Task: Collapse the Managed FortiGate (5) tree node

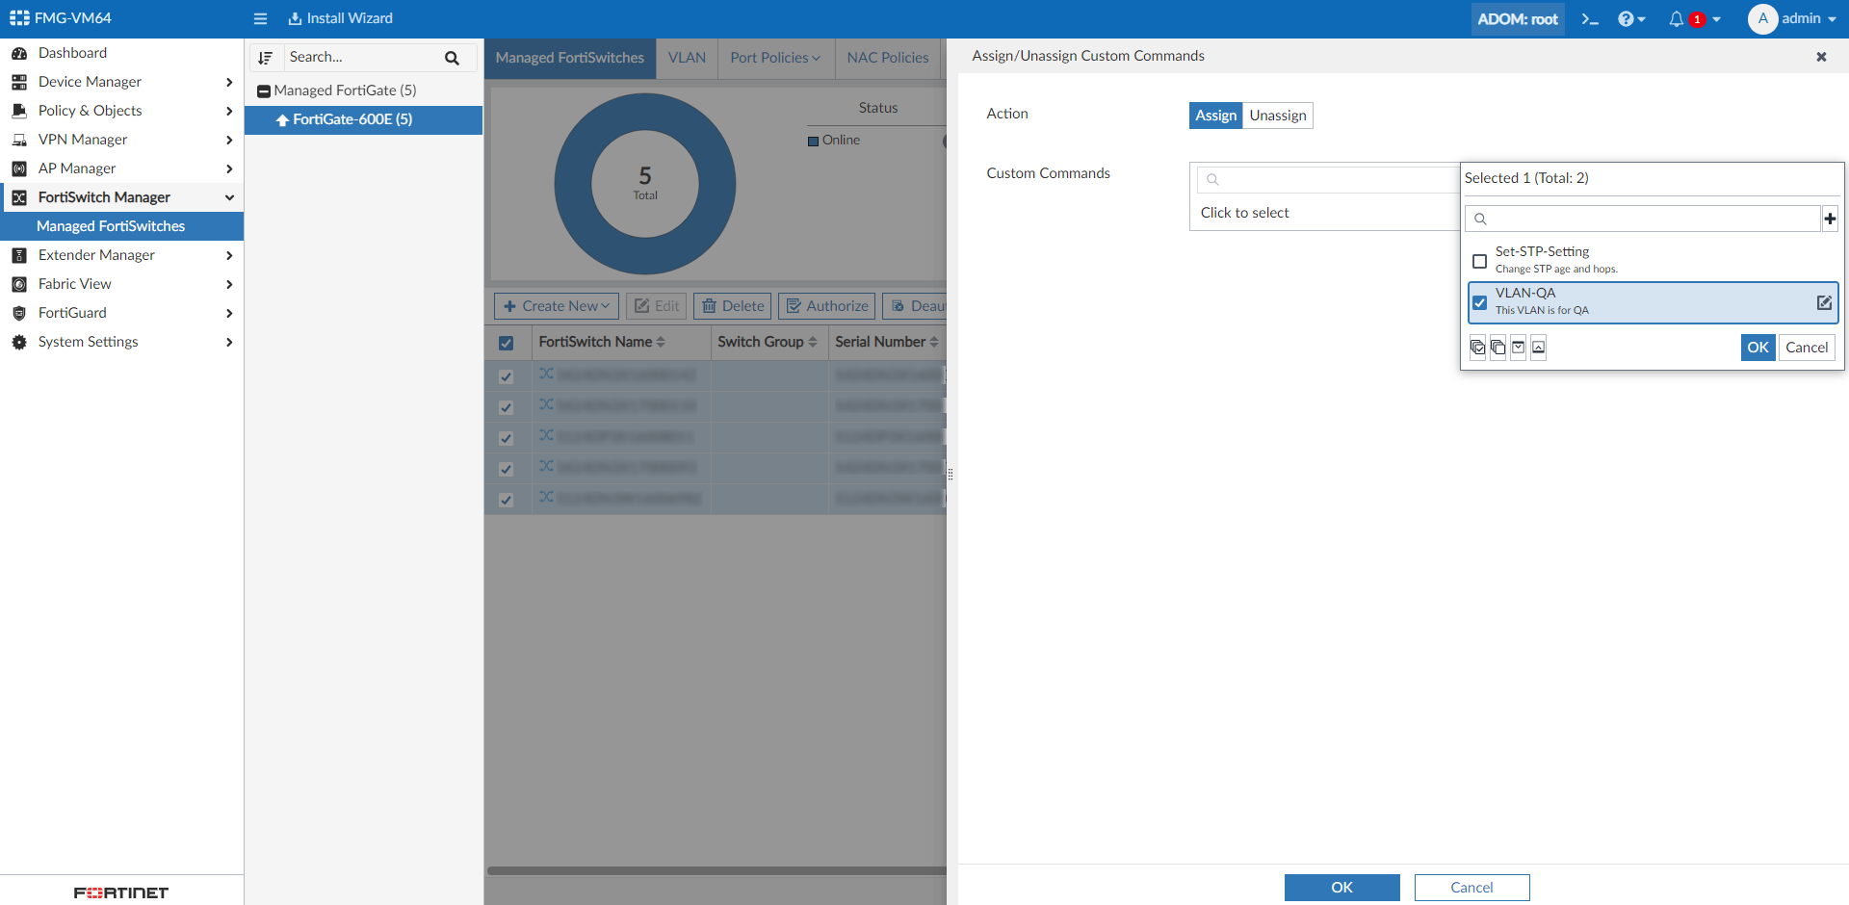Action: 264,91
